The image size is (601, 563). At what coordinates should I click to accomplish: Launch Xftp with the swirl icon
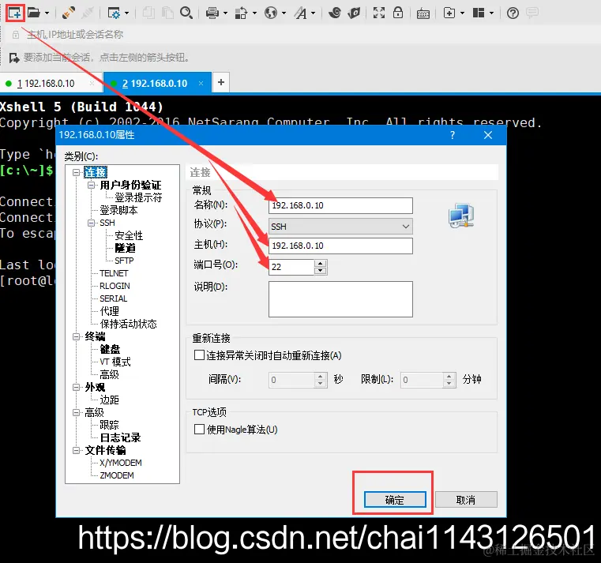click(x=335, y=13)
